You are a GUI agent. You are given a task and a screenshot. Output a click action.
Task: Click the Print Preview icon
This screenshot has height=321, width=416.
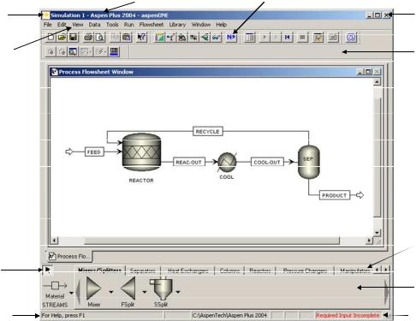coord(100,38)
